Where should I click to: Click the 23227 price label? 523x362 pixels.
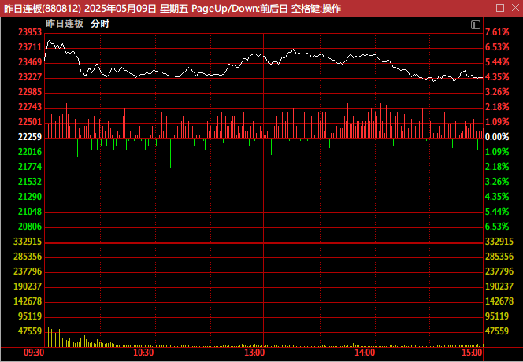pyautogui.click(x=30, y=77)
